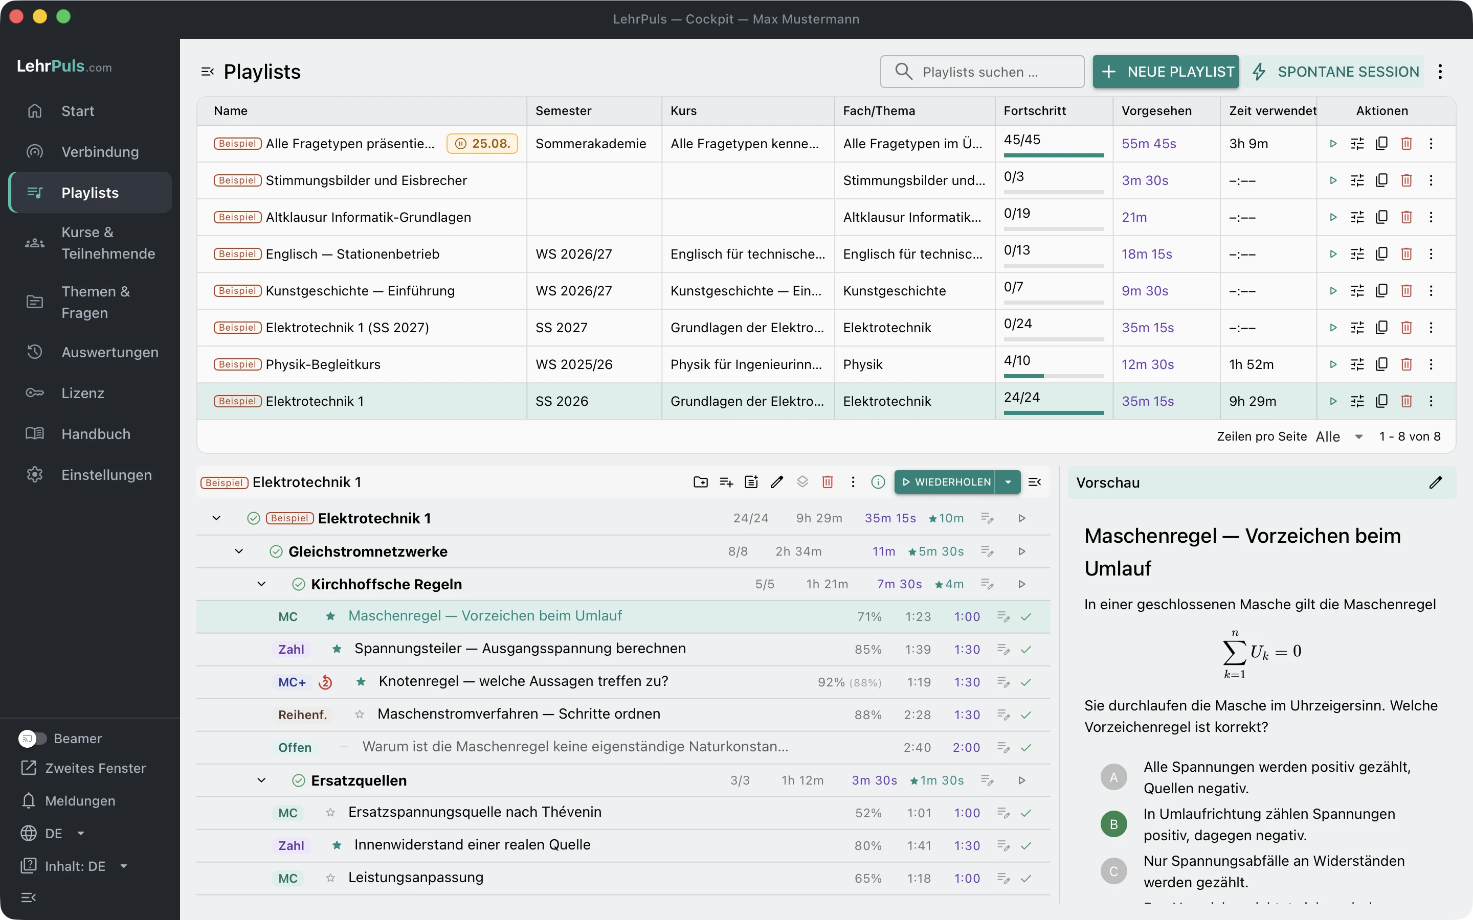This screenshot has width=1473, height=920.
Task: Click the layers icon in playlist detail toolbar
Action: click(x=802, y=482)
